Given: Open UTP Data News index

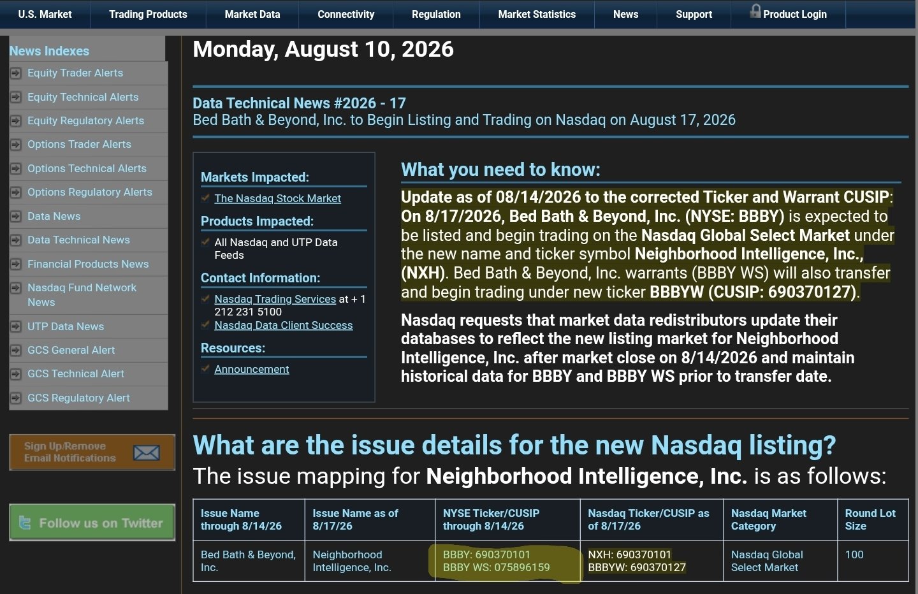Looking at the screenshot, I should coord(66,327).
